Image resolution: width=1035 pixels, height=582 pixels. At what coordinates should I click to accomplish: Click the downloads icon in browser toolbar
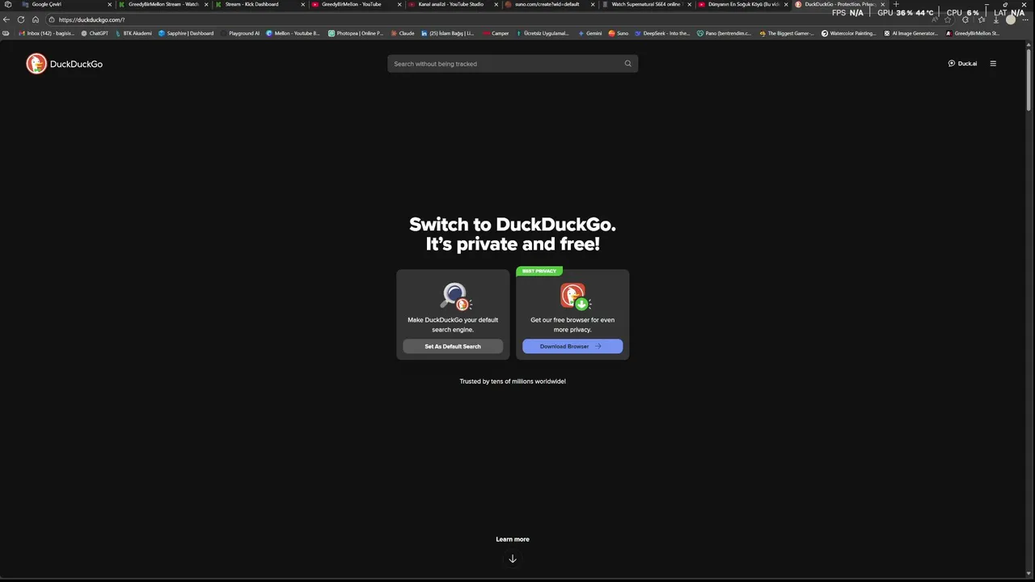point(995,20)
